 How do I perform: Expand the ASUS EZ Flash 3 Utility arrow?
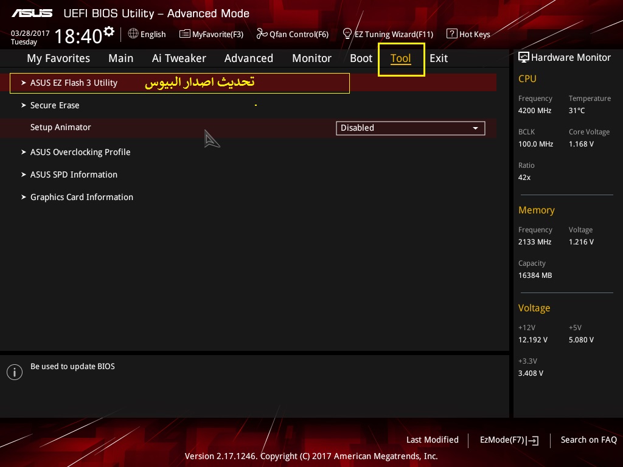(x=24, y=83)
